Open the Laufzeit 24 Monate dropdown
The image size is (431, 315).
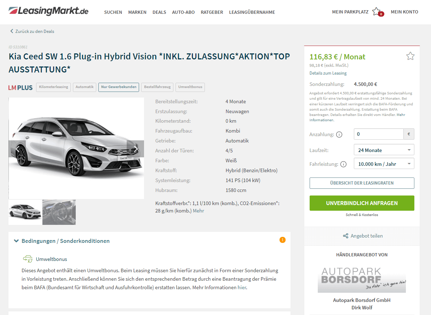pyautogui.click(x=384, y=150)
